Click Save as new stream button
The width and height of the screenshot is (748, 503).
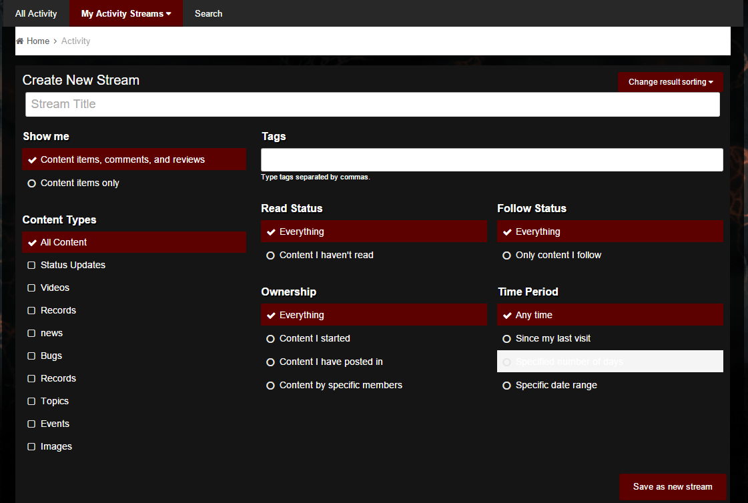pos(673,487)
